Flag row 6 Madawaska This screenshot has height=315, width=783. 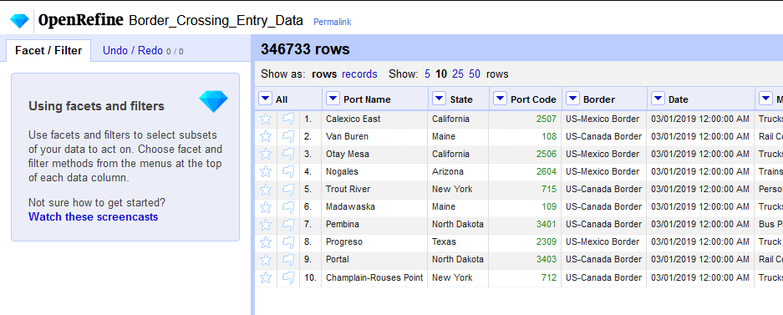point(288,206)
